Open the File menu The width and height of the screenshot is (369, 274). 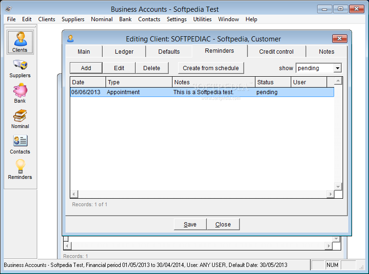[x=11, y=19]
